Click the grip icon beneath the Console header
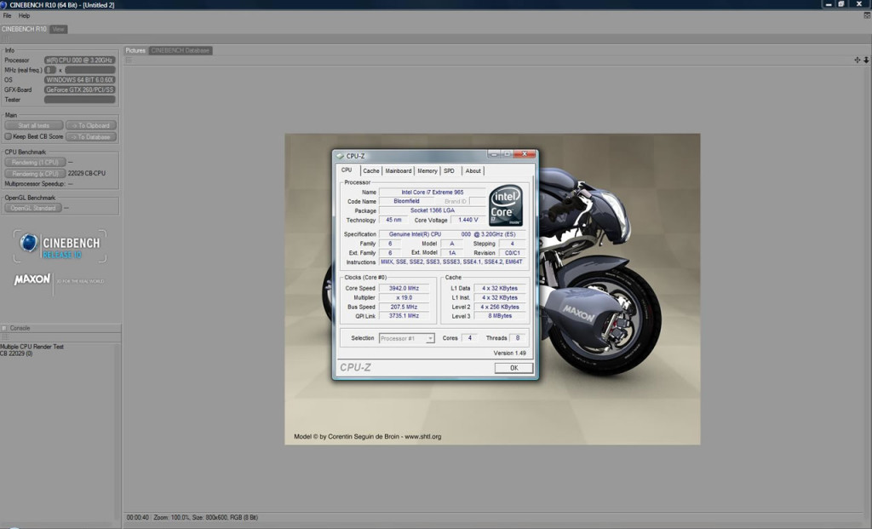Viewport: 872px width, 529px height. tap(5, 337)
